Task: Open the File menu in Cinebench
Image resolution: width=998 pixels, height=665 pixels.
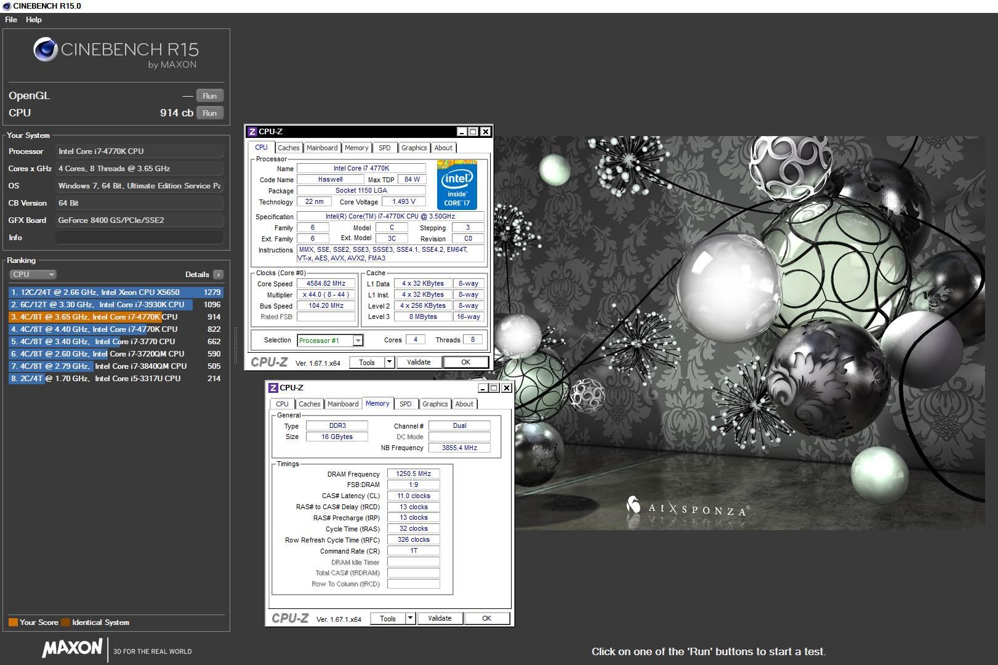Action: point(11,20)
